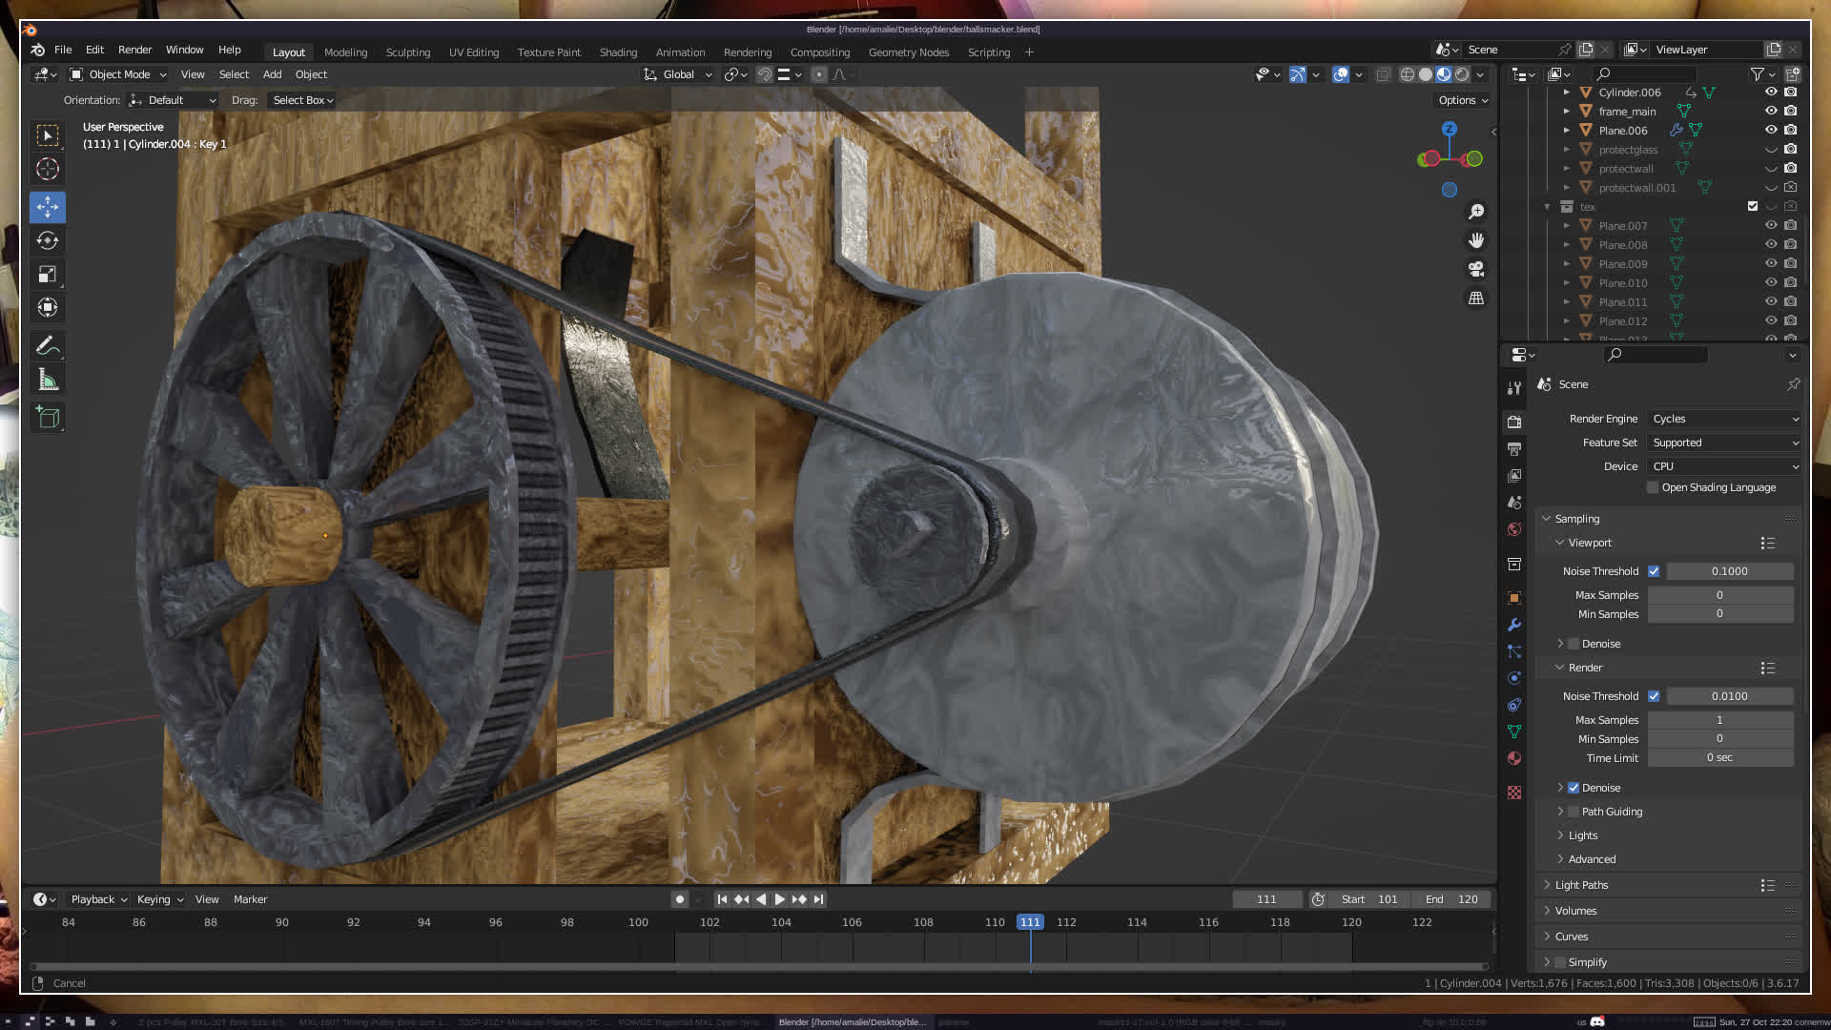This screenshot has width=1831, height=1030.
Task: Open the Render Engine Cycles dropdown
Action: pos(1724,419)
